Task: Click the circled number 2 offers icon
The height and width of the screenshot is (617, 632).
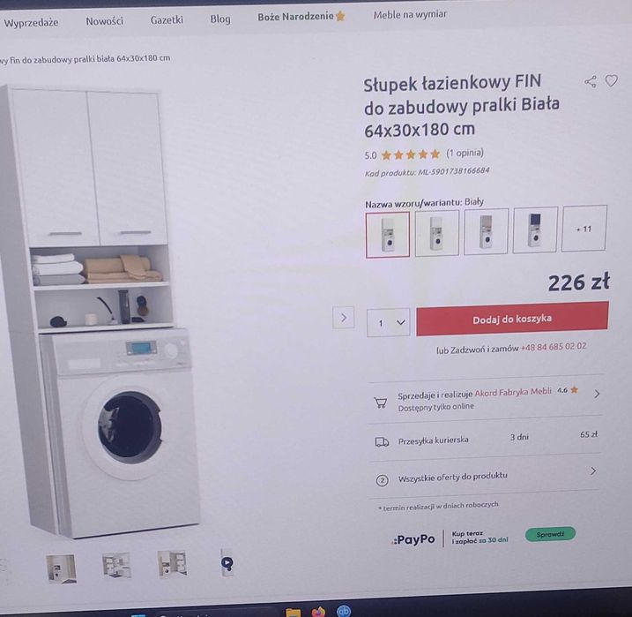Action: [382, 480]
